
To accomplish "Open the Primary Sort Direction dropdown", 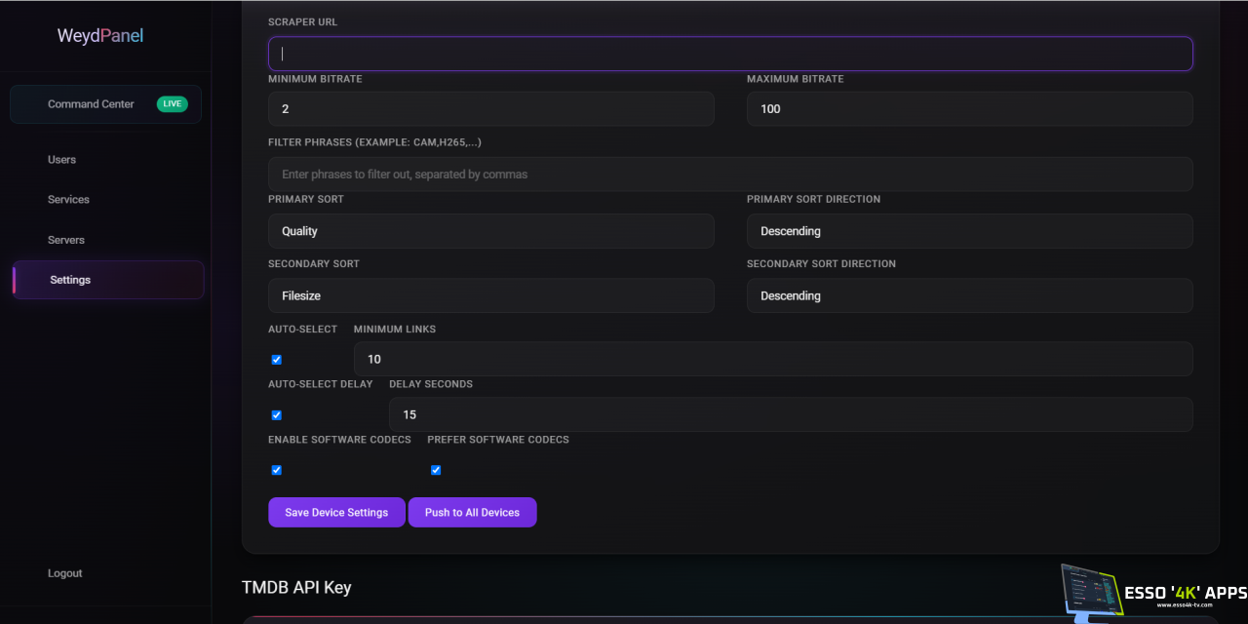I will pos(970,231).
